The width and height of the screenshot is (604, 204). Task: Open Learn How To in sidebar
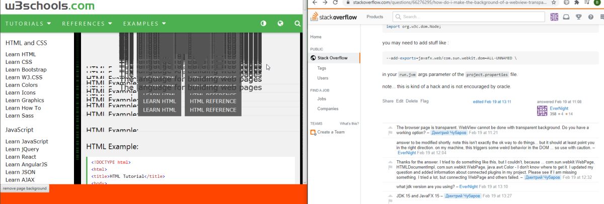23,108
